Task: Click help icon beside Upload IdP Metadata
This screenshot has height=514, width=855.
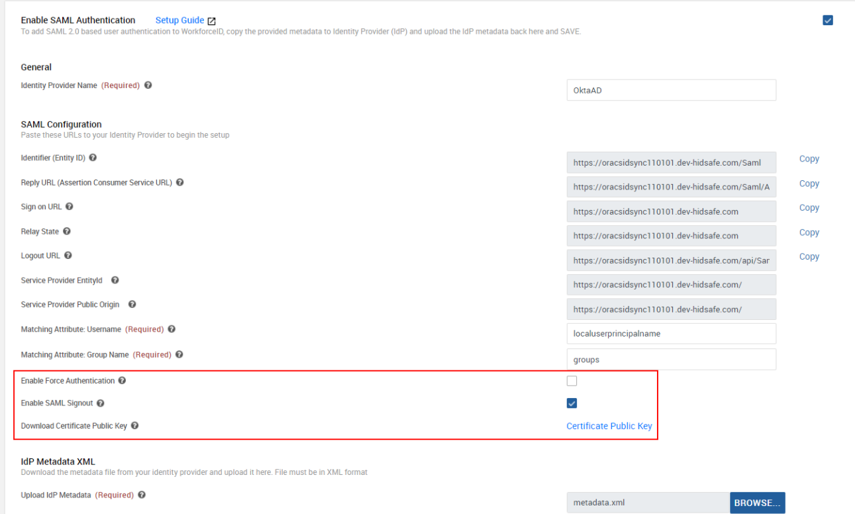Action: pyautogui.click(x=142, y=495)
